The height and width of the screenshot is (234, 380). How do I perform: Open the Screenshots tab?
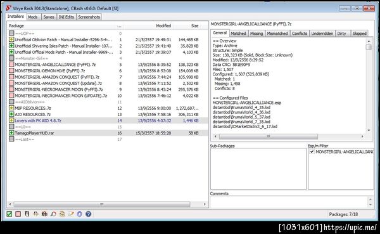click(x=89, y=17)
